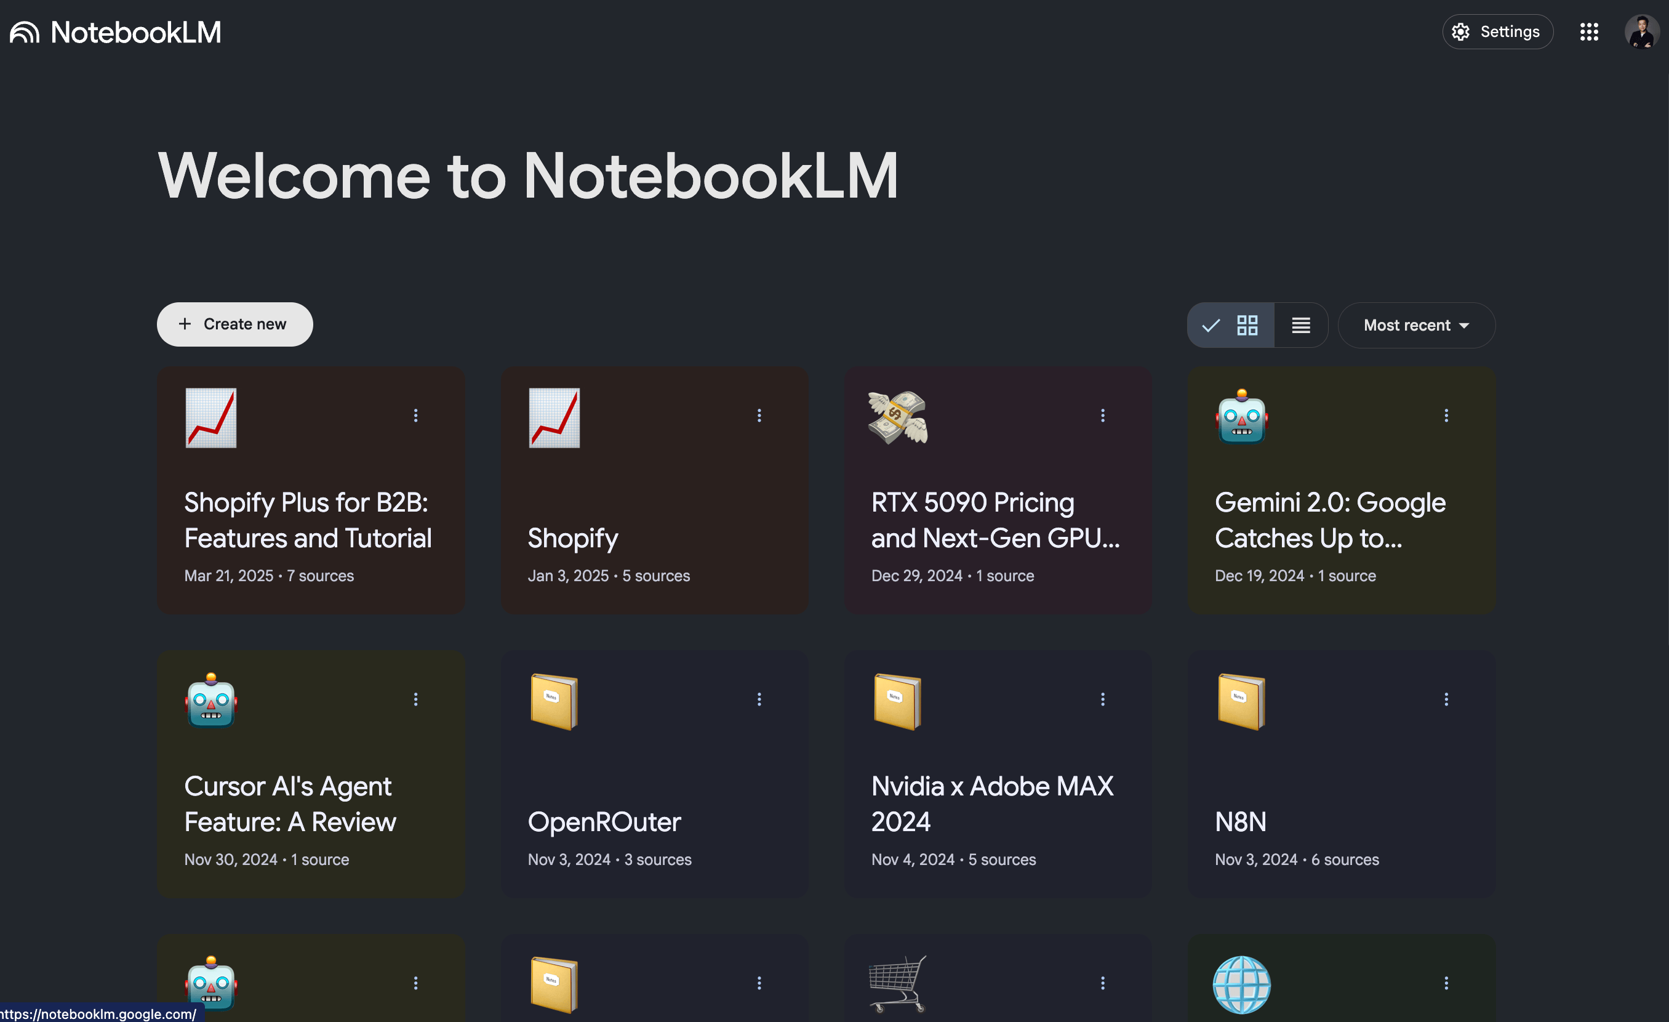The height and width of the screenshot is (1022, 1669).
Task: Click the NotebookLM logo icon
Action: click(x=25, y=32)
